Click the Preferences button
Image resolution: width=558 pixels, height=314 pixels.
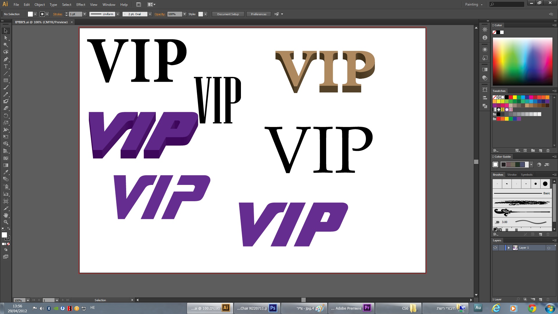point(258,14)
